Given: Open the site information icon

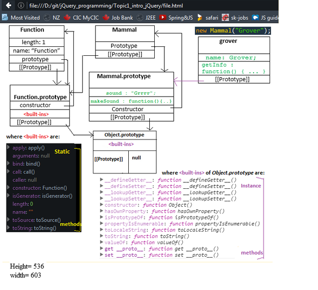Looking at the screenshot, I should (21, 5).
